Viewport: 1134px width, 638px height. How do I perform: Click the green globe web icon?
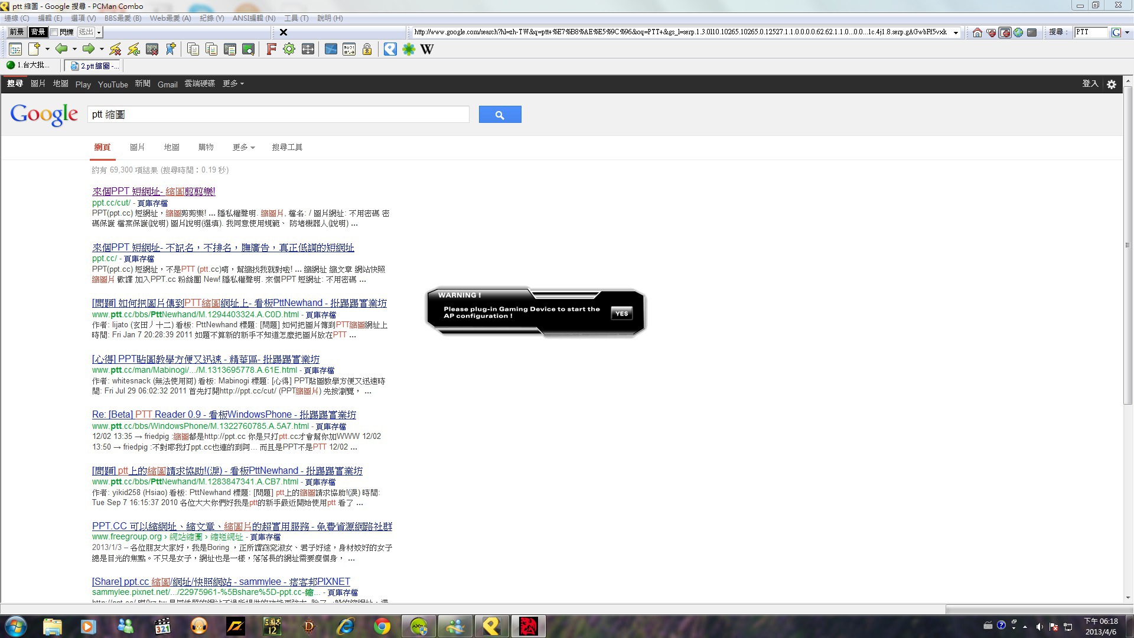click(1018, 32)
